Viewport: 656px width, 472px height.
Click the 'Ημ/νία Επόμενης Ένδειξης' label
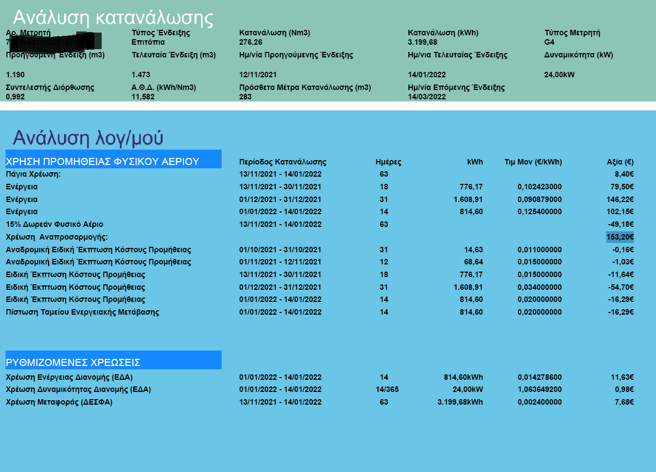[x=456, y=87]
